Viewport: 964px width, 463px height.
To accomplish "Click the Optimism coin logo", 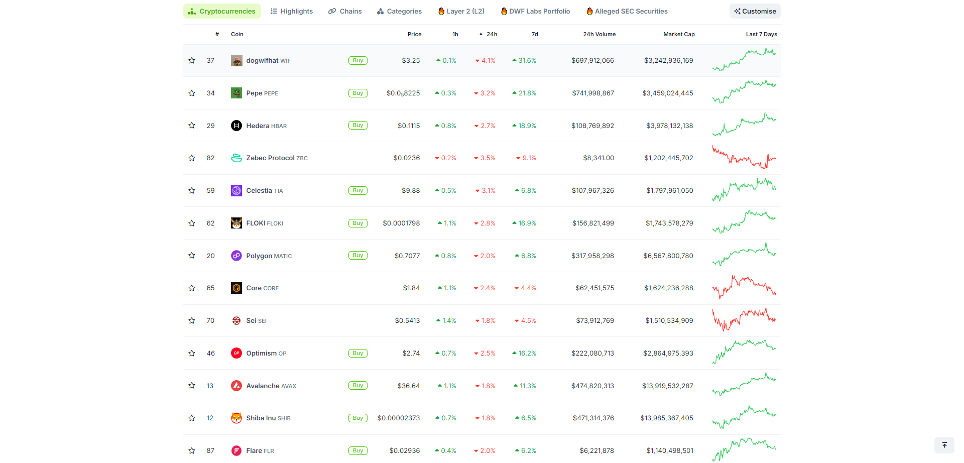I will pos(236,353).
